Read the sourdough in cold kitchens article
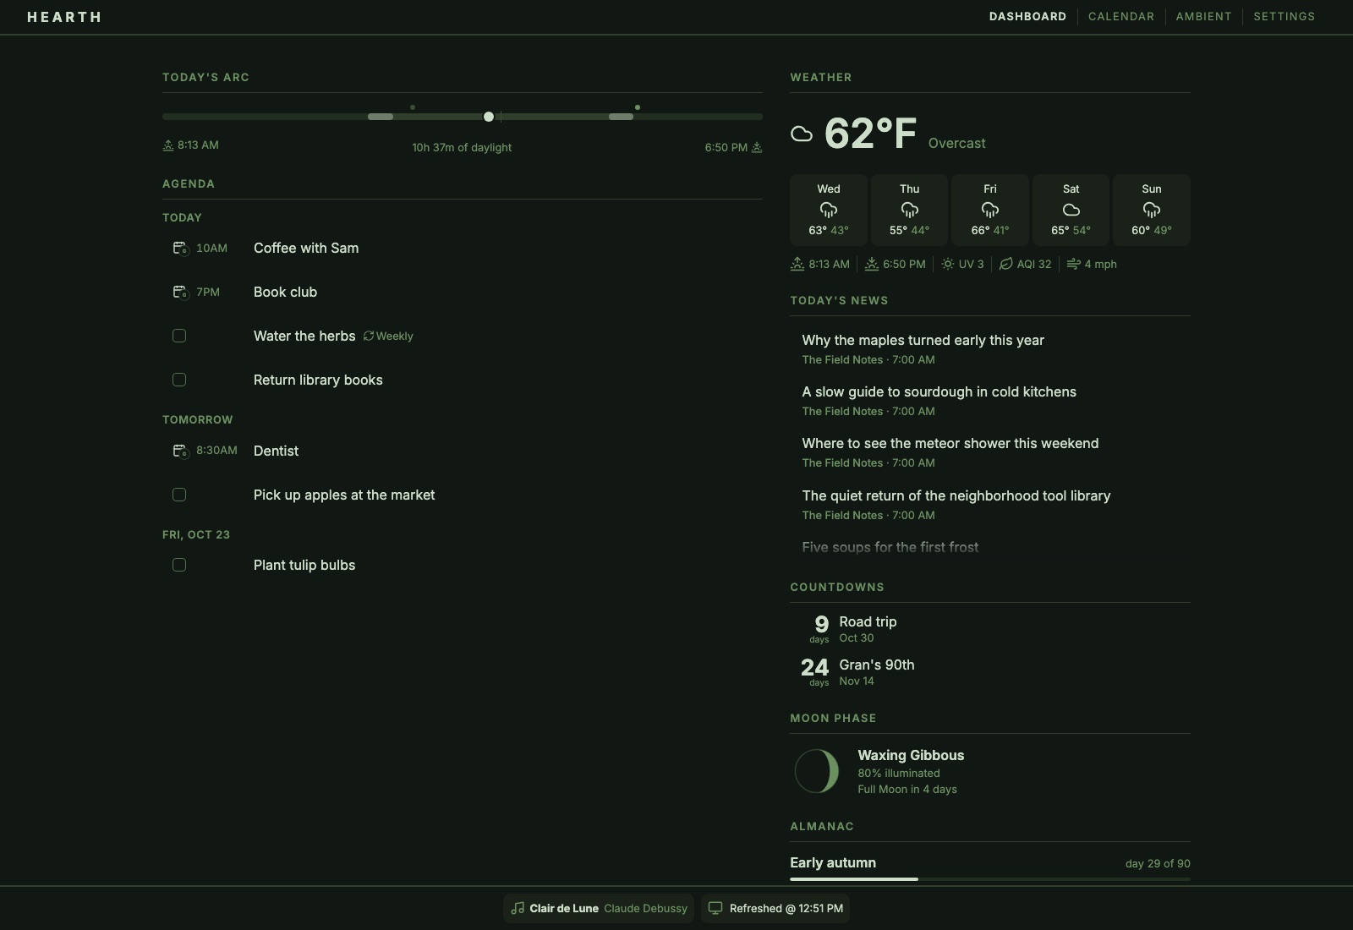Image resolution: width=1353 pixels, height=930 pixels. click(990, 401)
